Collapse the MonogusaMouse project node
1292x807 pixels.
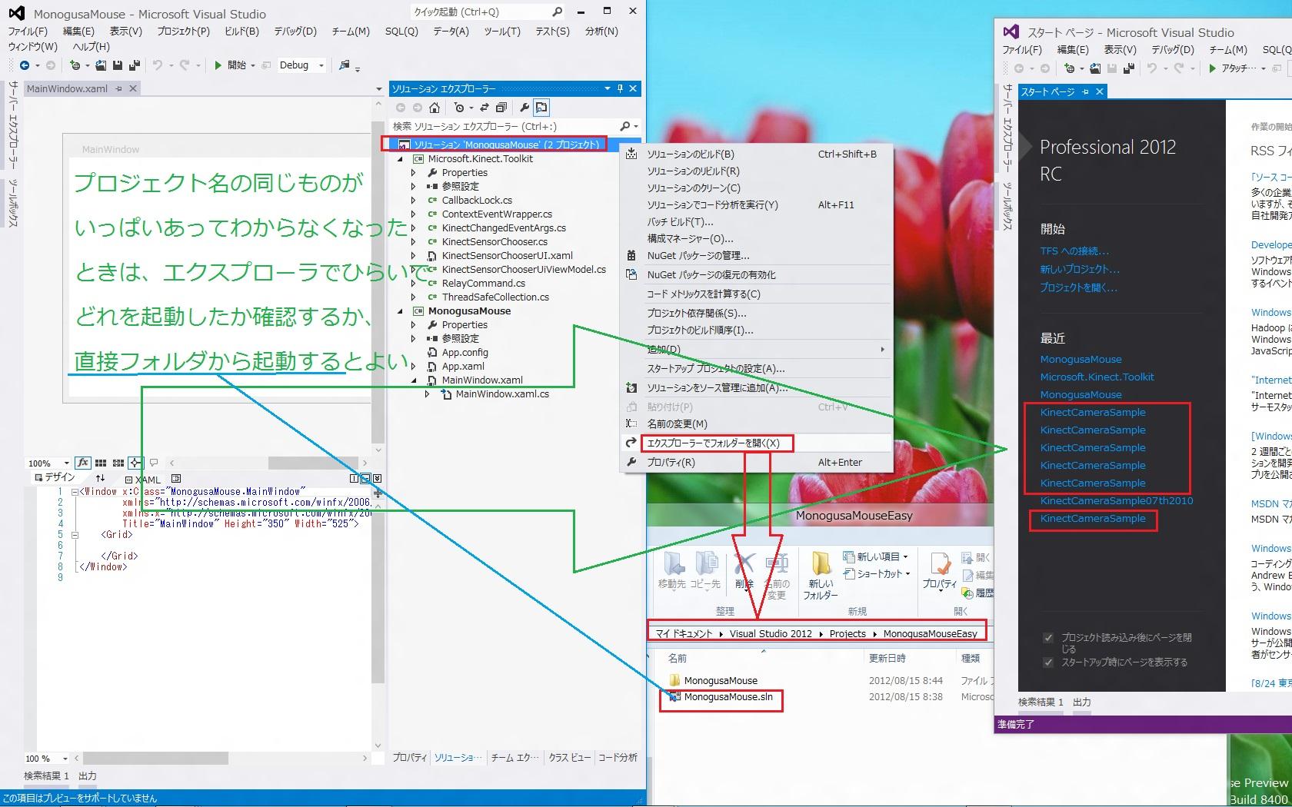click(400, 311)
